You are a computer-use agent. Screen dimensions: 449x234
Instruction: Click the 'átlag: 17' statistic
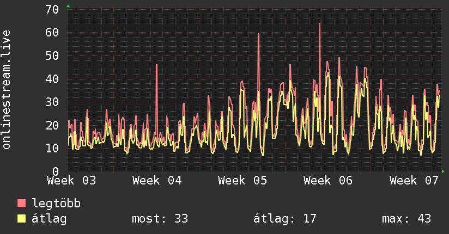[284, 219]
